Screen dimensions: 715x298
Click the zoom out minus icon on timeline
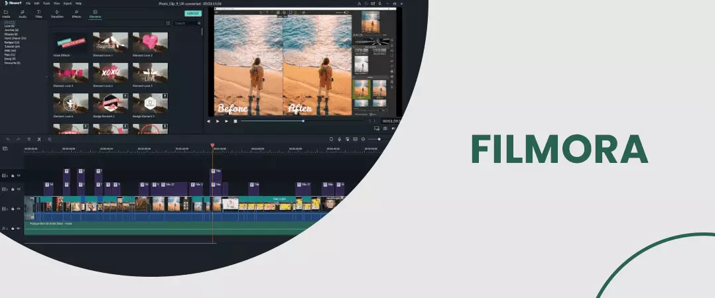(363, 139)
